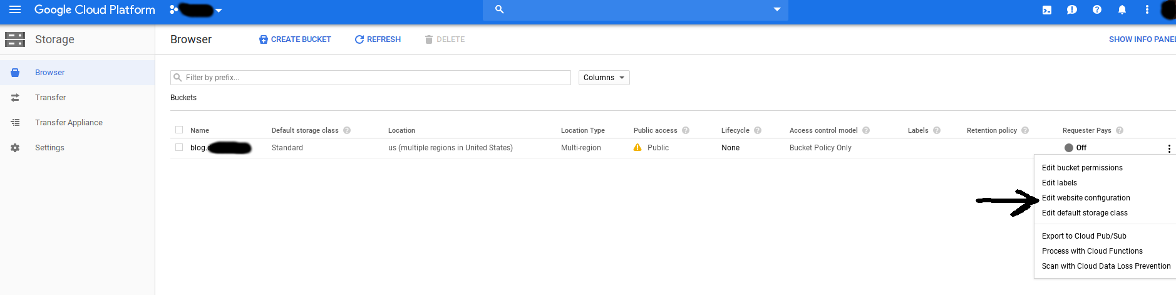Click the Name column header

pyautogui.click(x=200, y=130)
